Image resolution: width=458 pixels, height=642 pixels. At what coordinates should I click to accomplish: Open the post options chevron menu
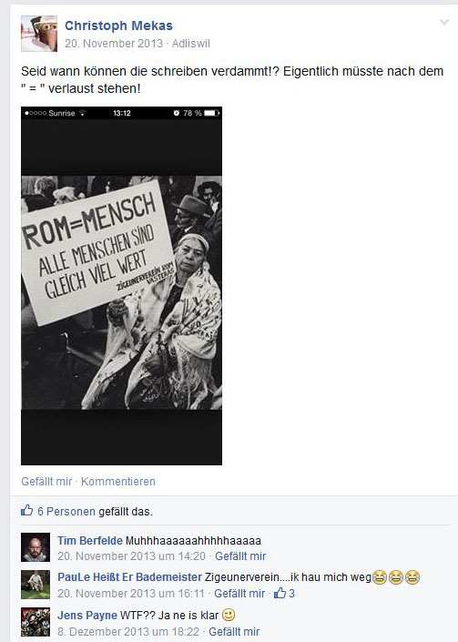coord(444,22)
